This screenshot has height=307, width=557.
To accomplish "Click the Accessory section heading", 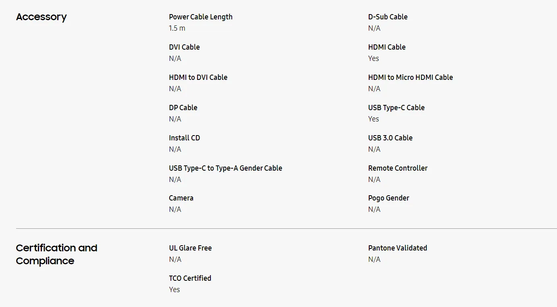I will 41,17.
